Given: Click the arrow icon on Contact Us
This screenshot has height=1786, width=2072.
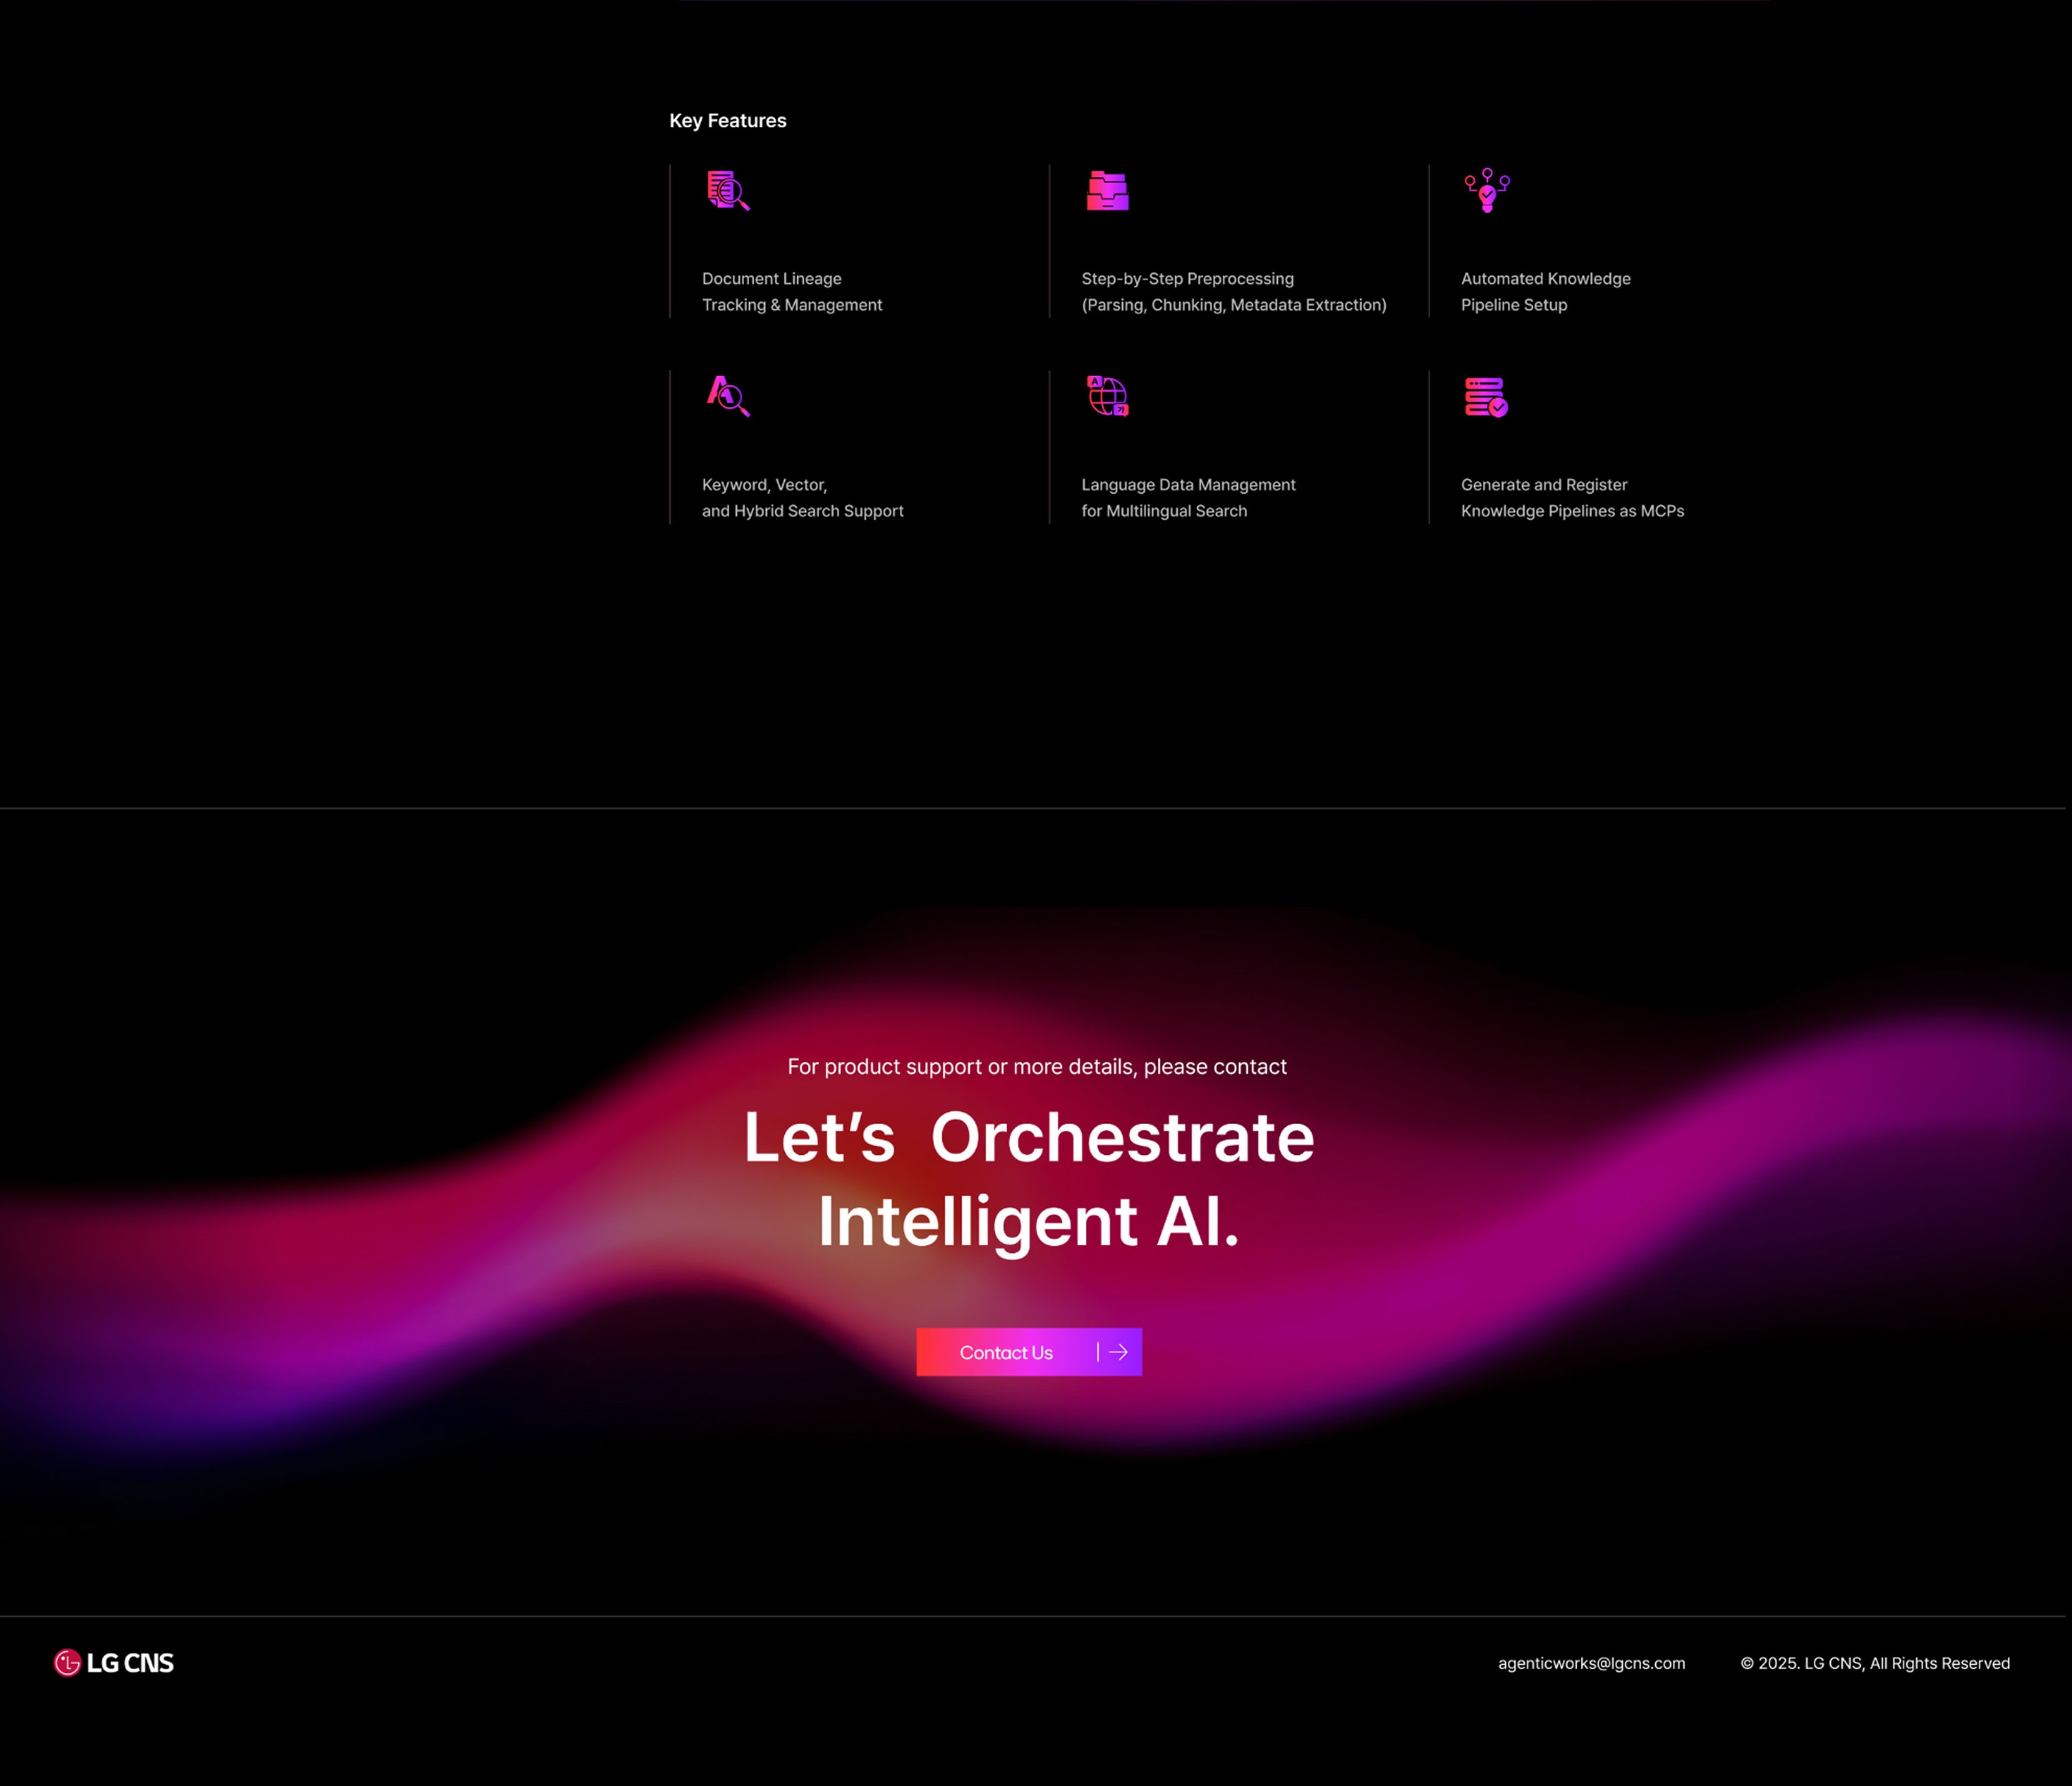Looking at the screenshot, I should [x=1118, y=1352].
